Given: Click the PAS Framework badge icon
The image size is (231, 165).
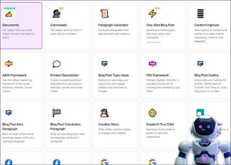Looking at the screenshot, I should click(152, 63).
